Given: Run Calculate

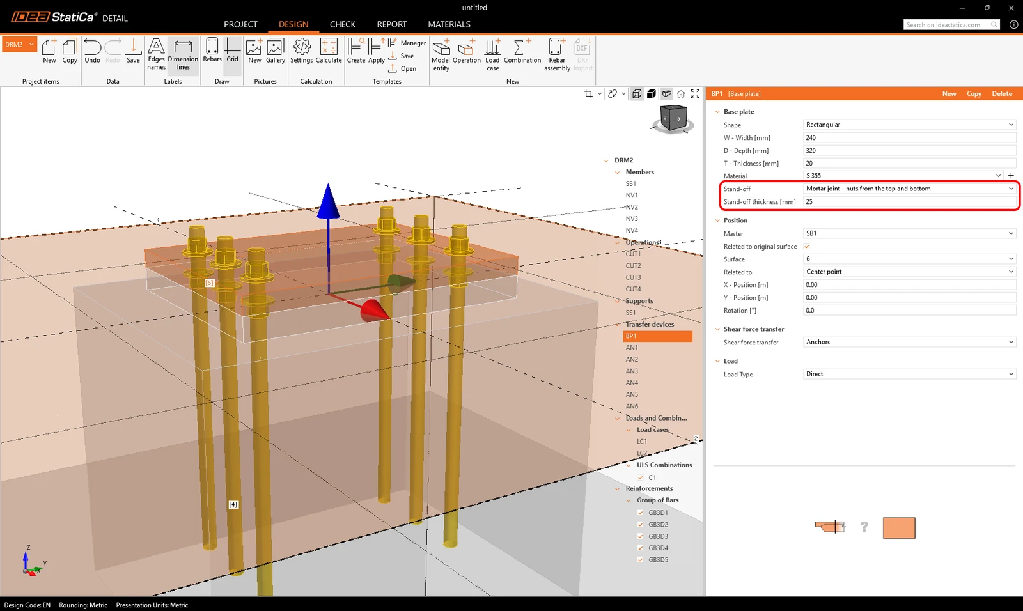Looking at the screenshot, I should pyautogui.click(x=329, y=51).
